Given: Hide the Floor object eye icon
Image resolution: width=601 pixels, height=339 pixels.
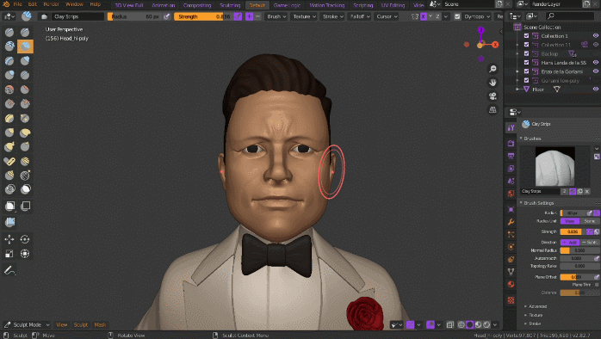Looking at the screenshot, I should [x=596, y=89].
